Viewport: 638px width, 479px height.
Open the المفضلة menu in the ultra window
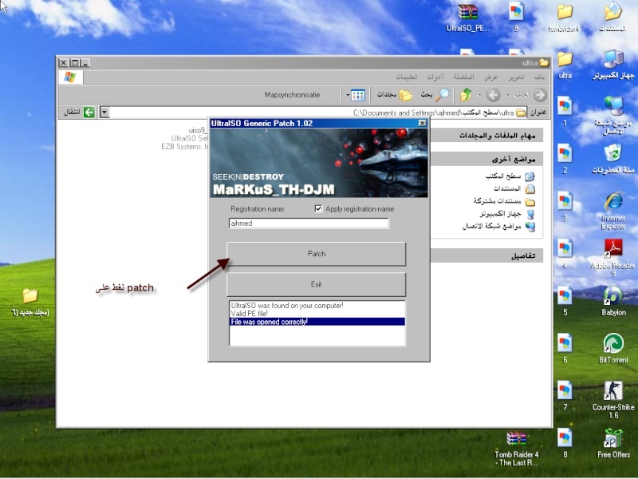point(464,77)
